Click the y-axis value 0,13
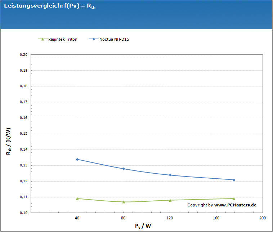Image resolution: width=273 pixels, height=232 pixels. (x=24, y=165)
